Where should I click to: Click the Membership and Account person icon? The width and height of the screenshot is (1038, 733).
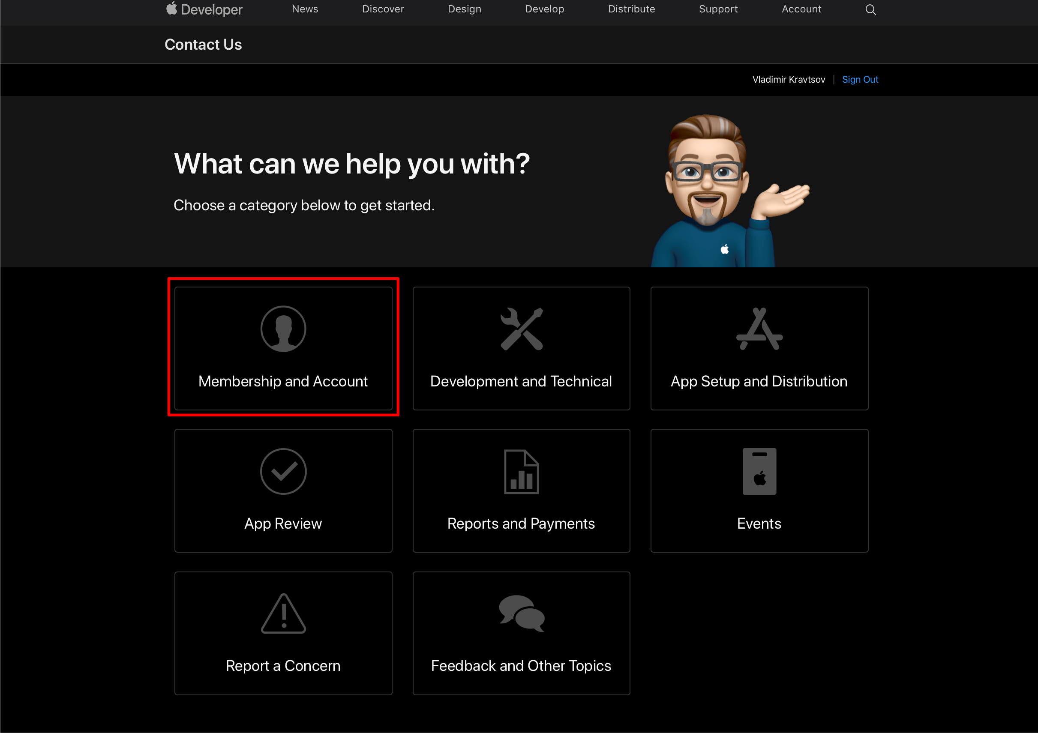[283, 329]
